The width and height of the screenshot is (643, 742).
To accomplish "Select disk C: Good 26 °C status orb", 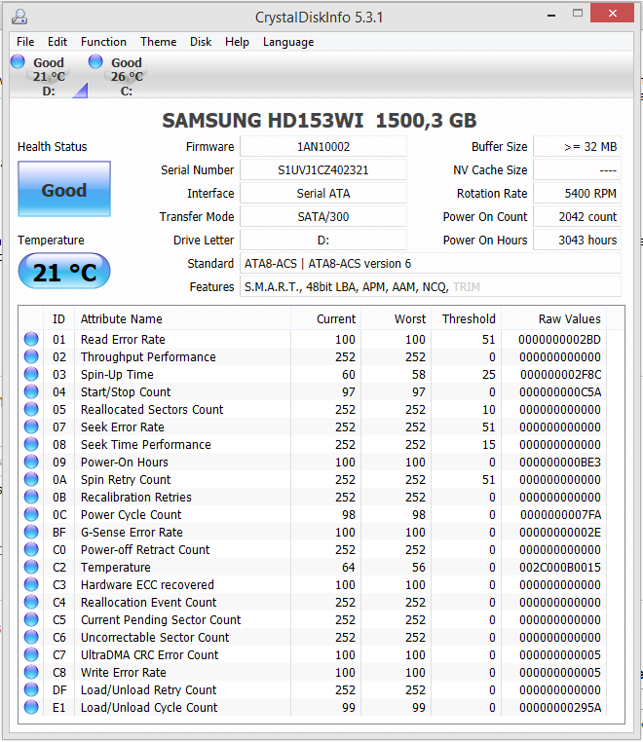I will coord(95,62).
